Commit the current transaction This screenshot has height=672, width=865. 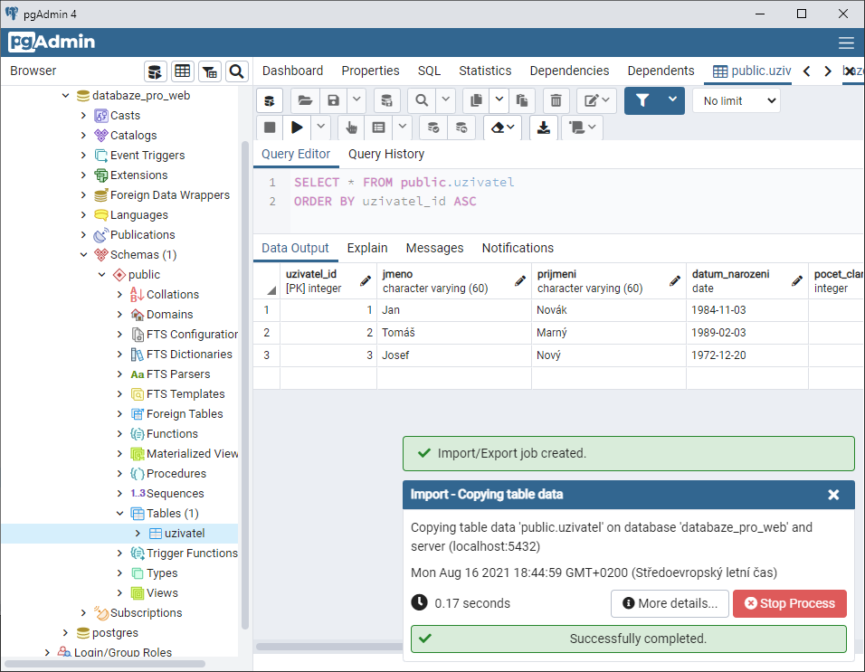click(x=433, y=128)
